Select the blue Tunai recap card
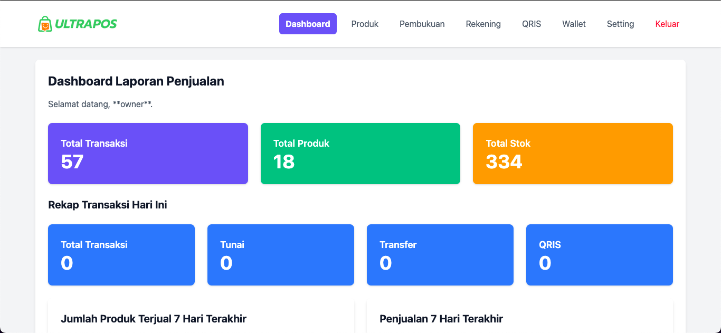The height and width of the screenshot is (333, 721). [280, 255]
